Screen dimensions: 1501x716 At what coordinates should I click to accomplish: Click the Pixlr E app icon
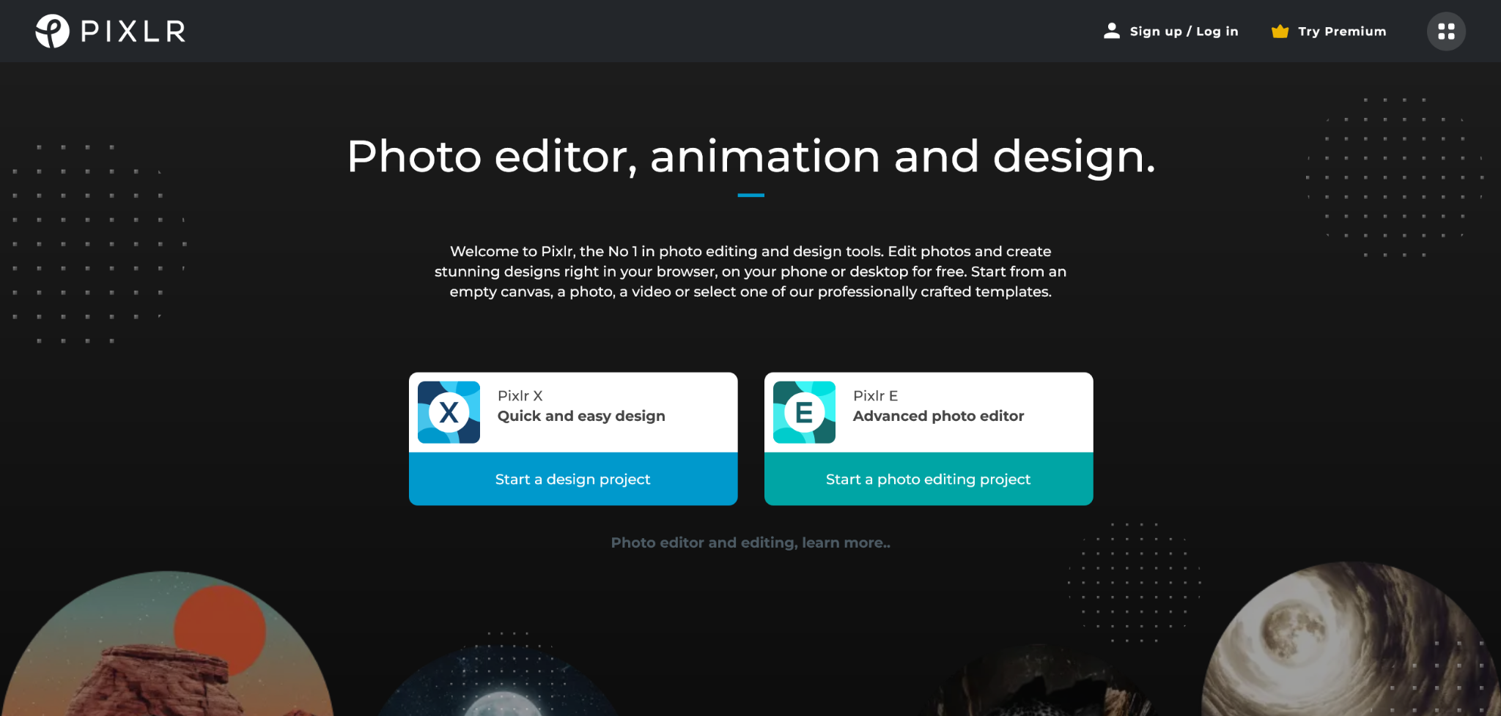804,412
